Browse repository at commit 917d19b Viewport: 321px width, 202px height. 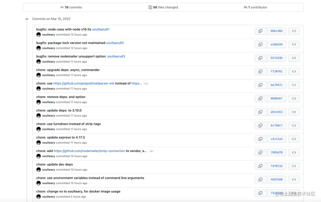tap(294, 58)
